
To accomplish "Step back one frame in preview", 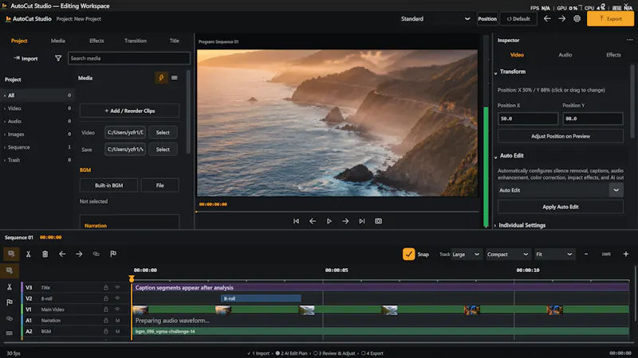I will coord(313,221).
